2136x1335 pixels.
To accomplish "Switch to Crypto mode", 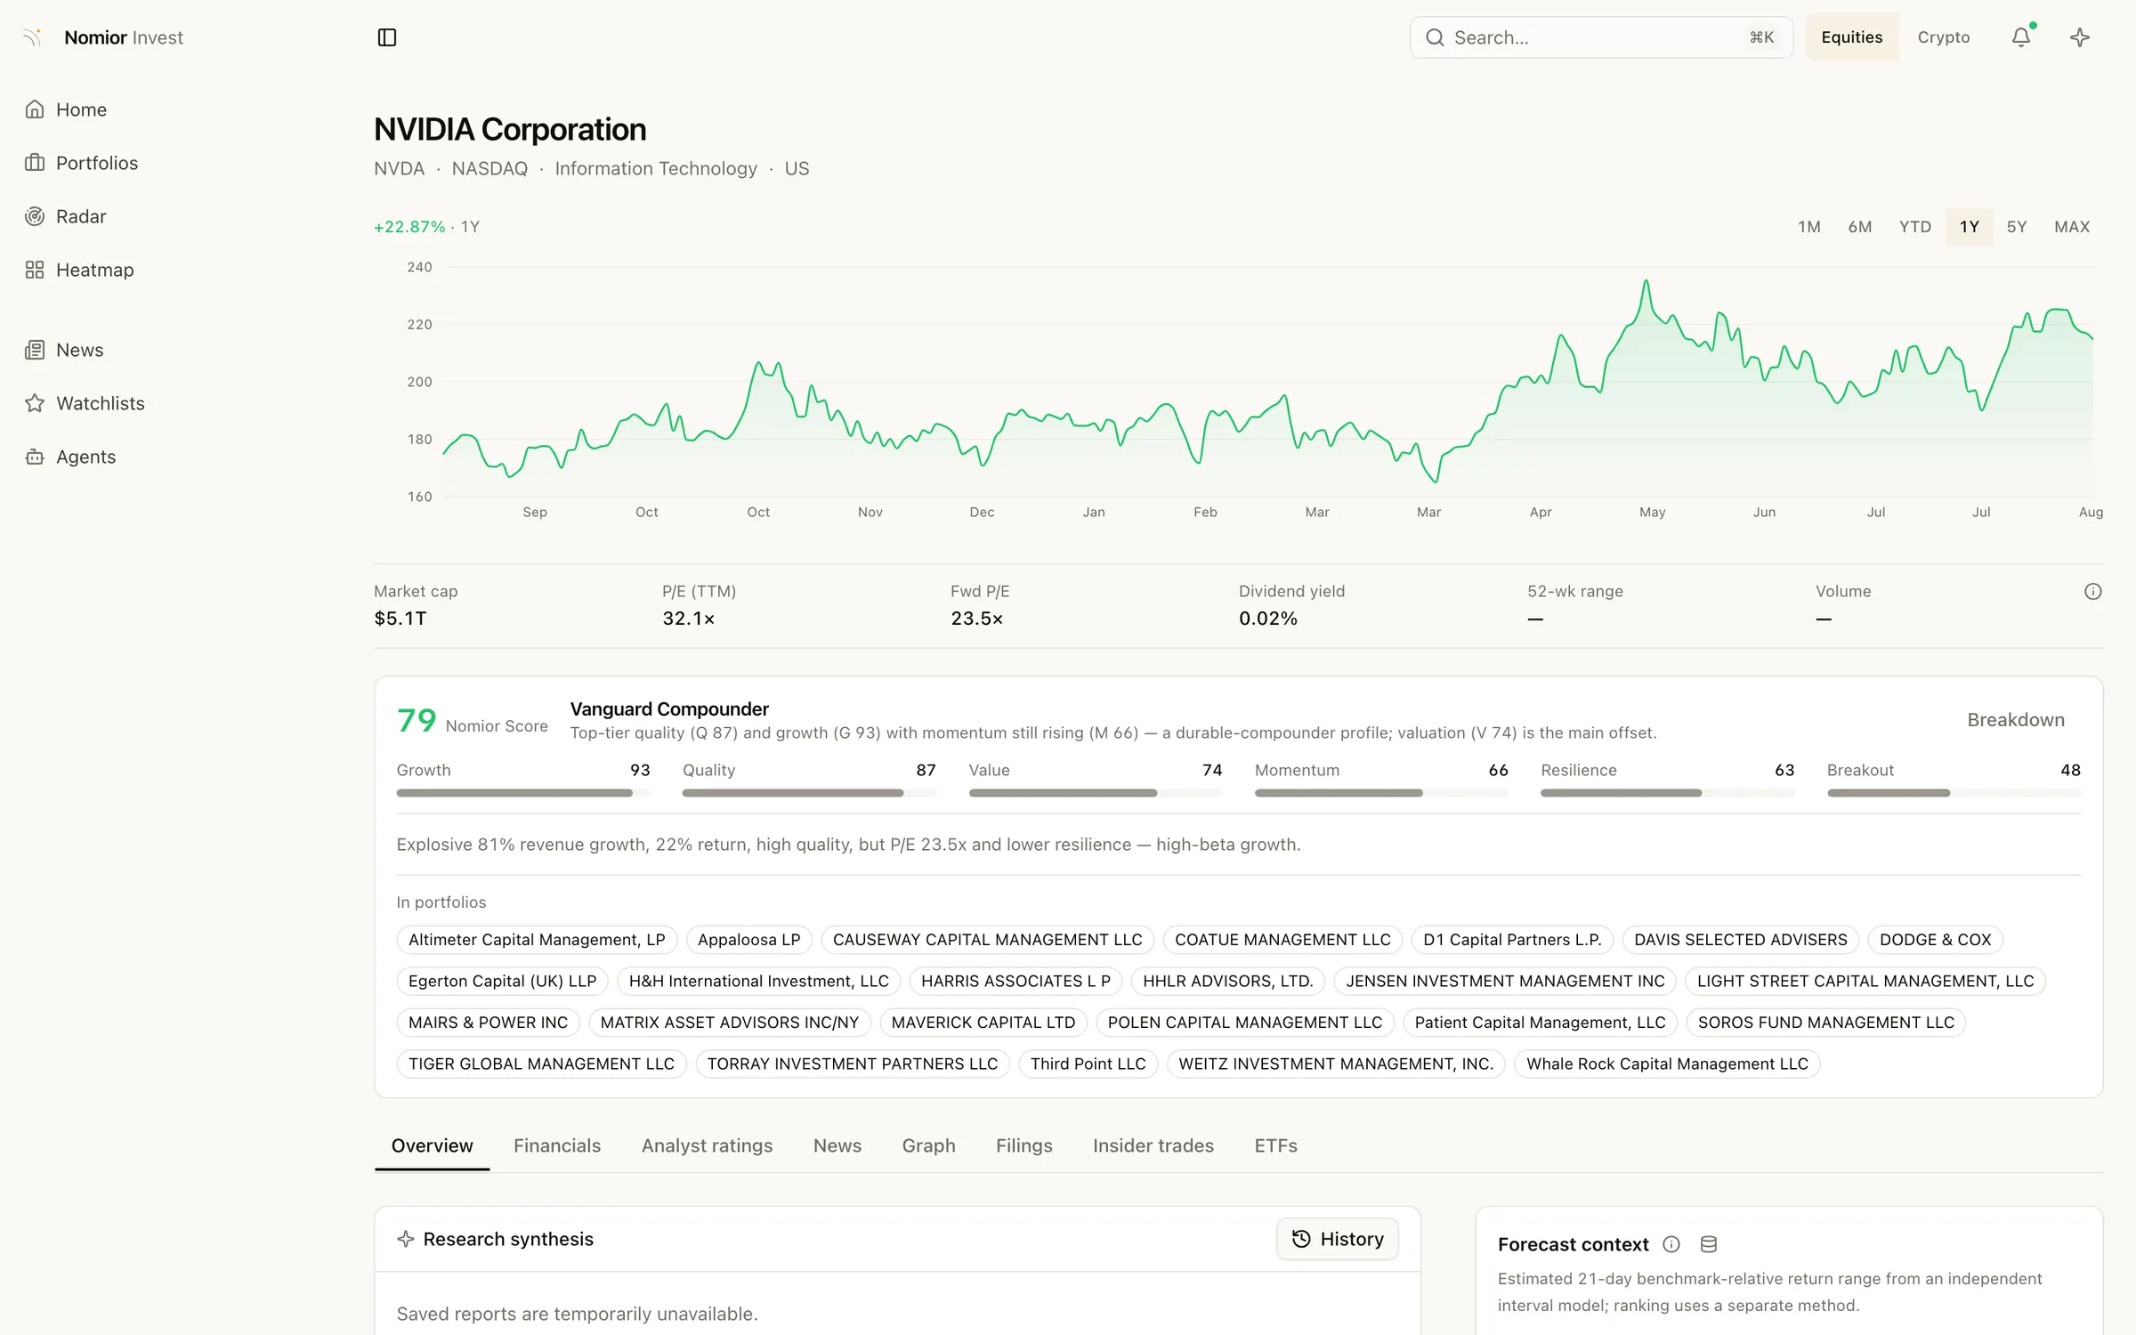I will point(1944,37).
